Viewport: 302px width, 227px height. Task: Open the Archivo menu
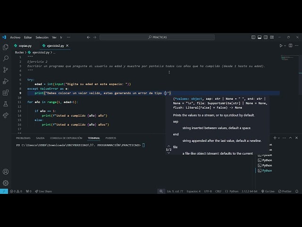pos(15,37)
